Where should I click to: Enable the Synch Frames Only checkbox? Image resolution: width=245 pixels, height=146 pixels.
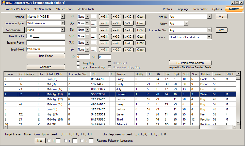click(78, 67)
